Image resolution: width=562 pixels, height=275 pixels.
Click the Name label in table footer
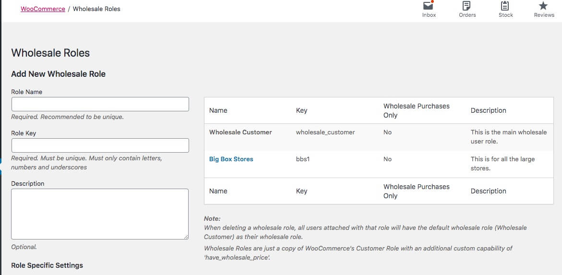tap(218, 191)
